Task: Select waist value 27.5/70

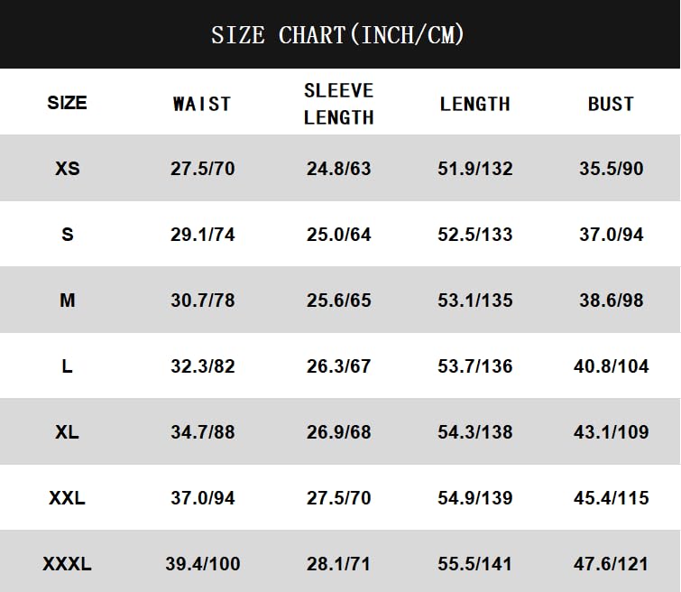Action: 202,168
